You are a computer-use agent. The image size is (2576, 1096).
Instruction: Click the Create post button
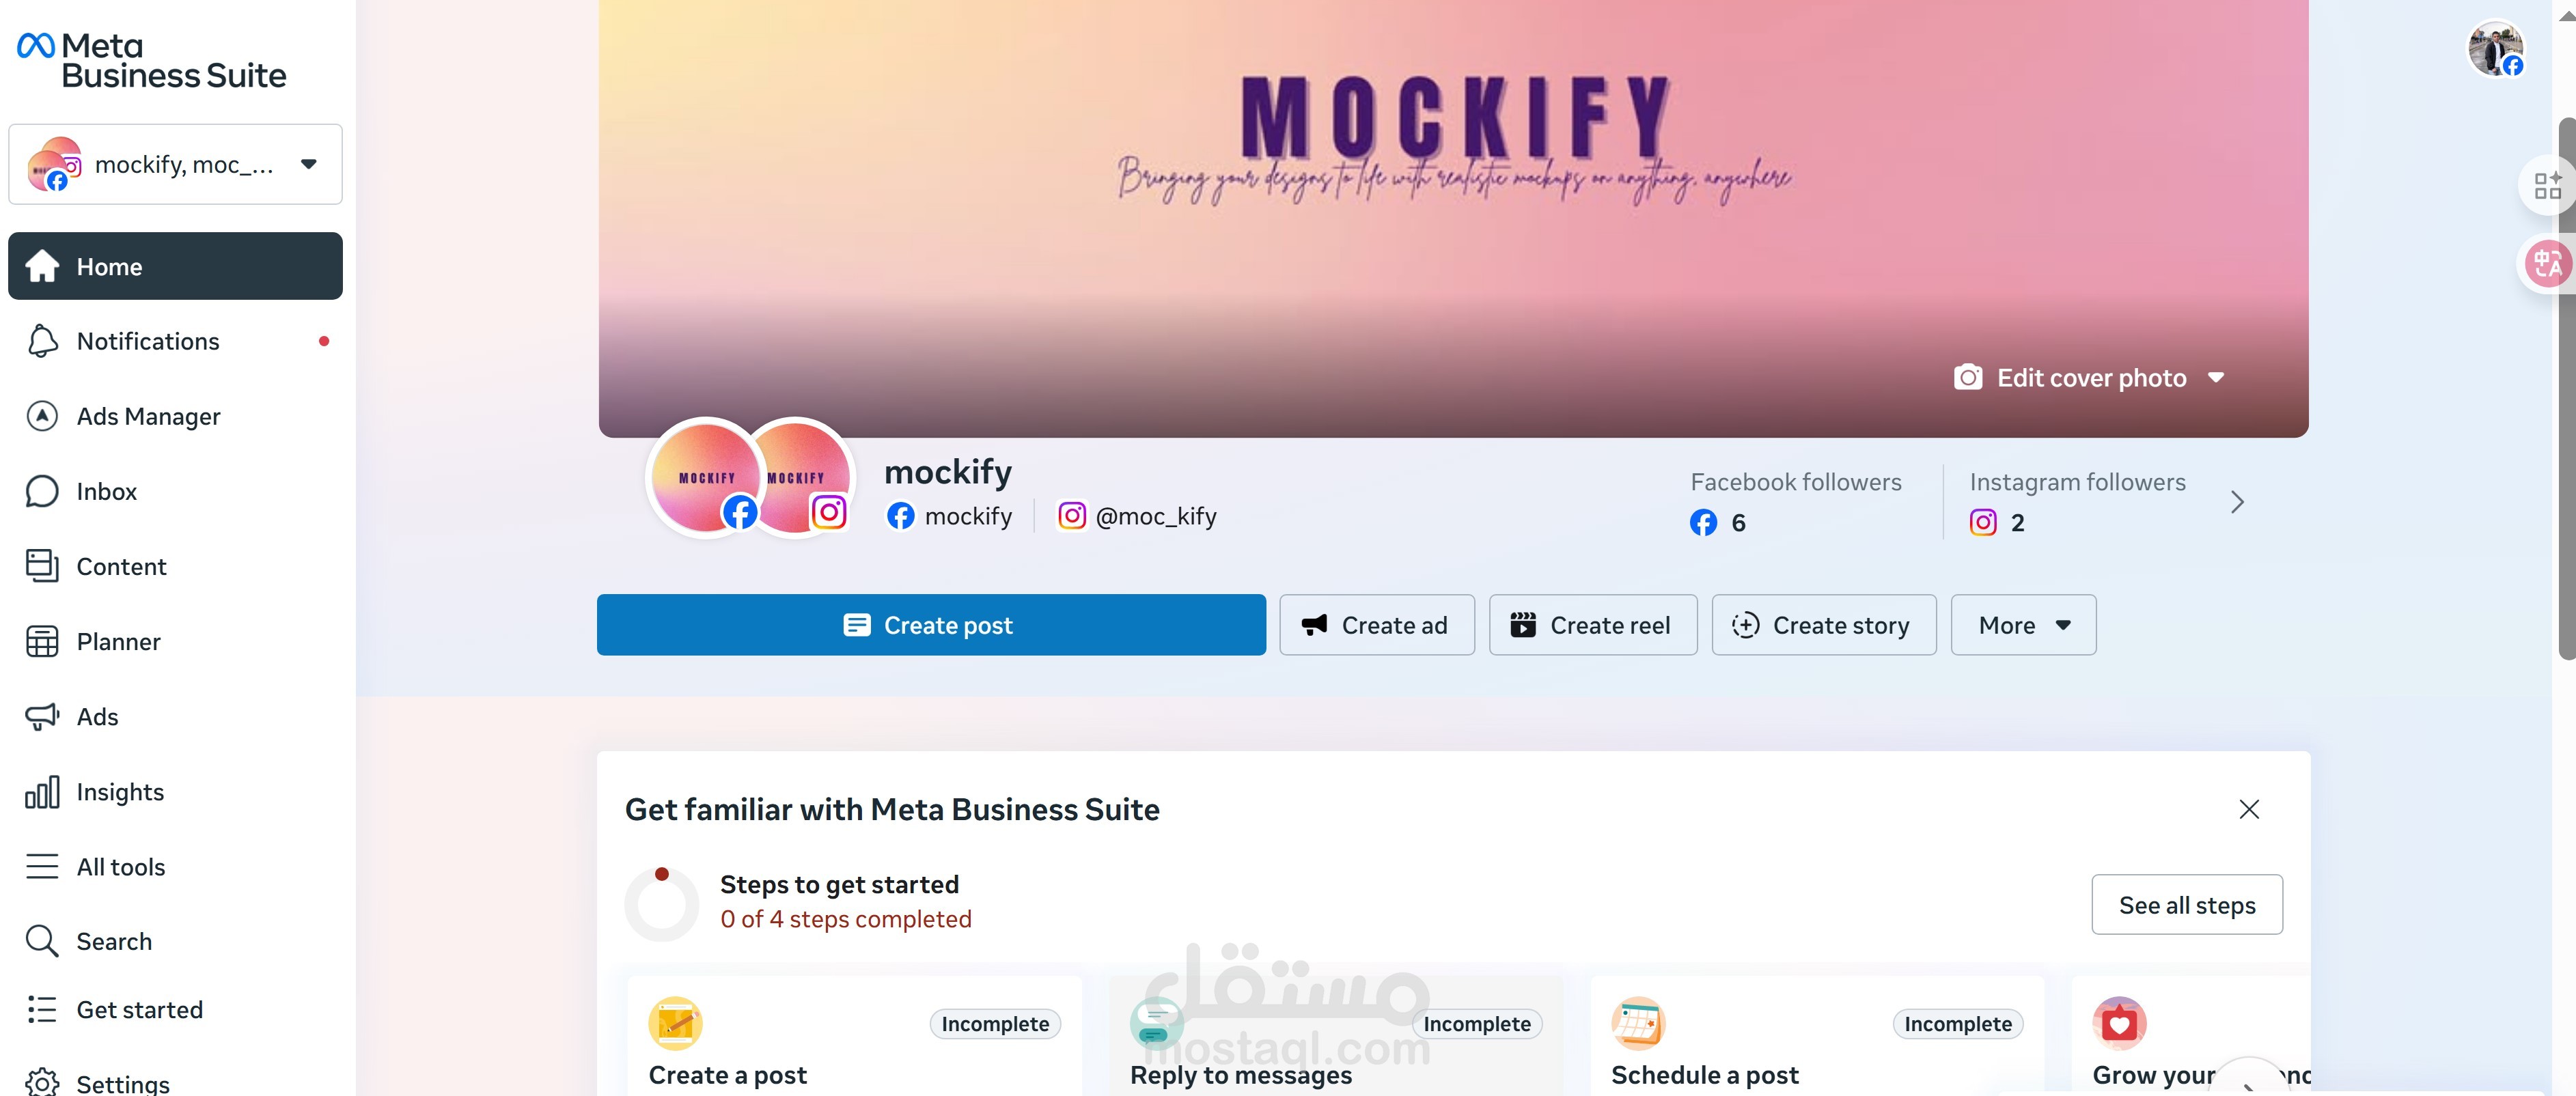[x=931, y=625]
